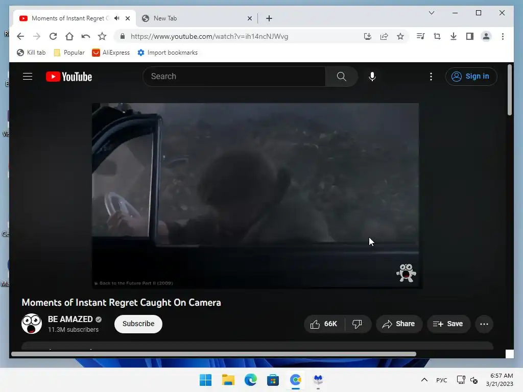Open the browser downloads icon
Screen dimensions: 523x392
(454, 36)
